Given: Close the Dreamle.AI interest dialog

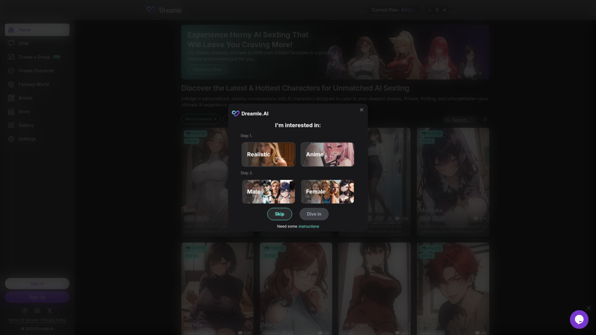Looking at the screenshot, I should 361,110.
